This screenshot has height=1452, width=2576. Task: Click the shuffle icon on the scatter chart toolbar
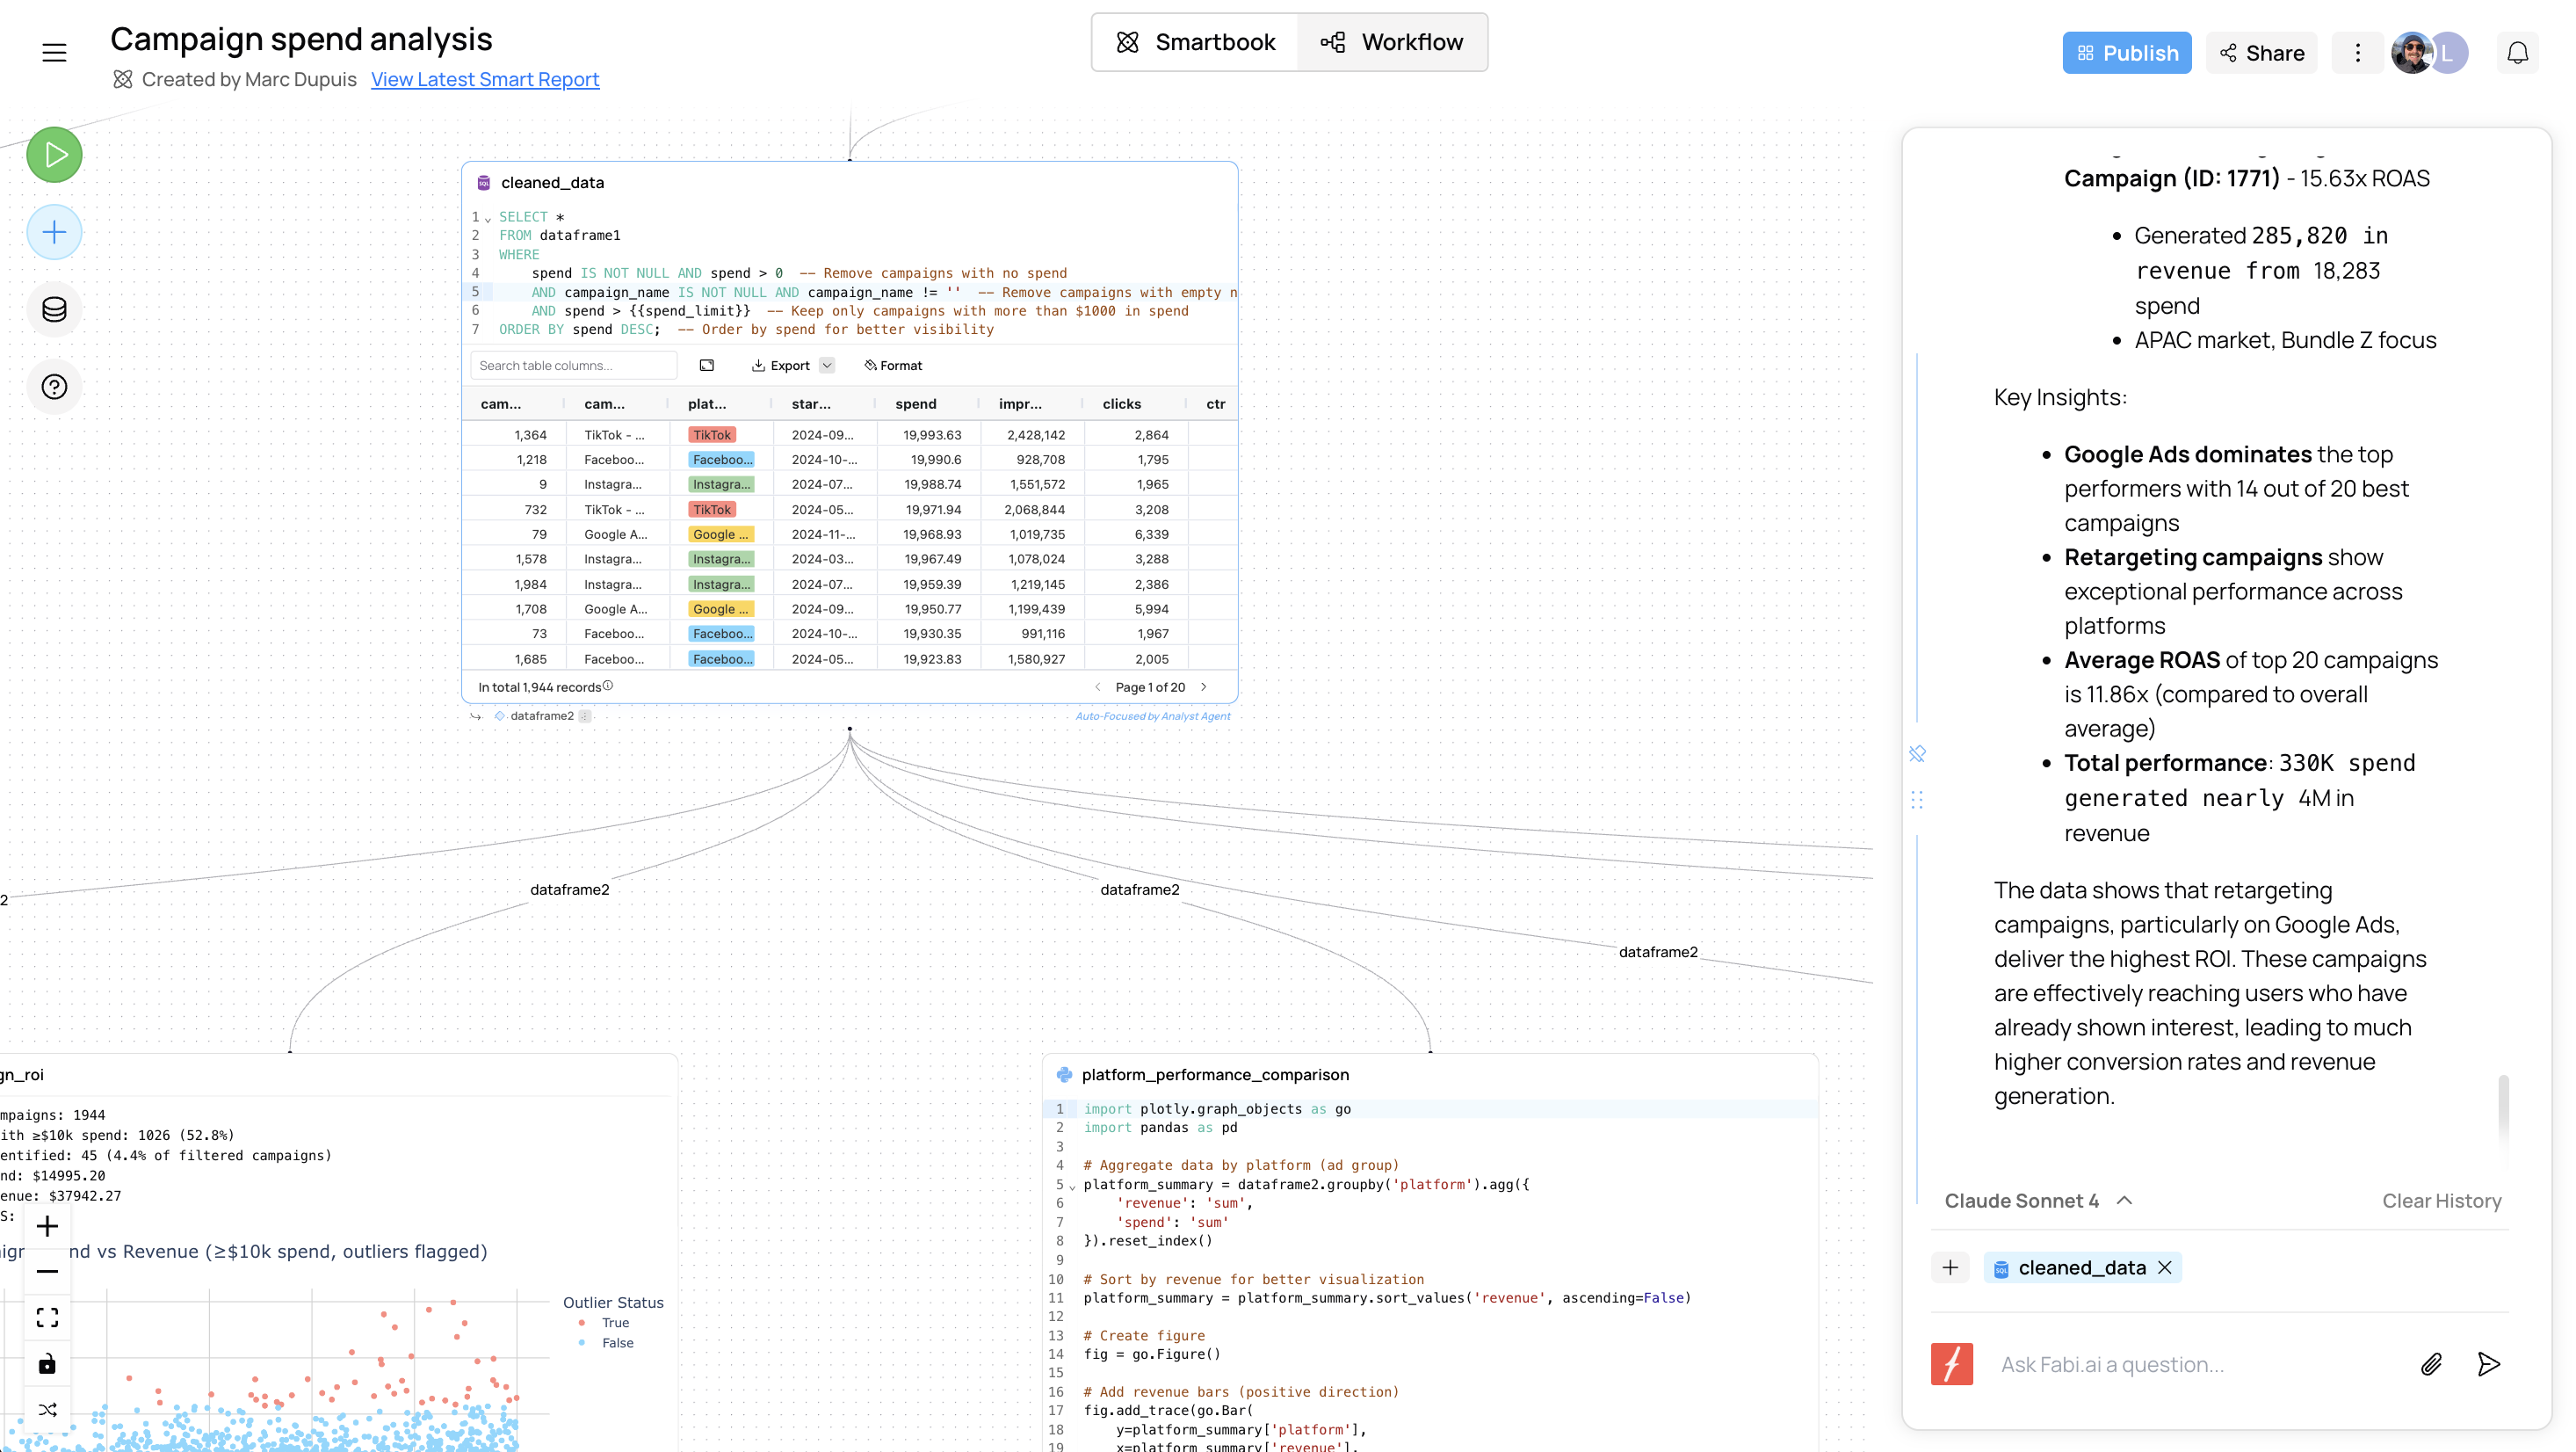click(x=47, y=1409)
